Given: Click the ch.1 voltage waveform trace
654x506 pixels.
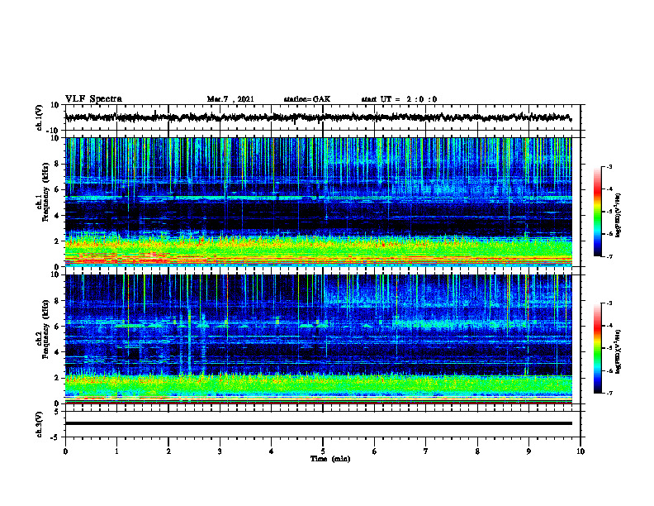Looking at the screenshot, I should pyautogui.click(x=318, y=117).
